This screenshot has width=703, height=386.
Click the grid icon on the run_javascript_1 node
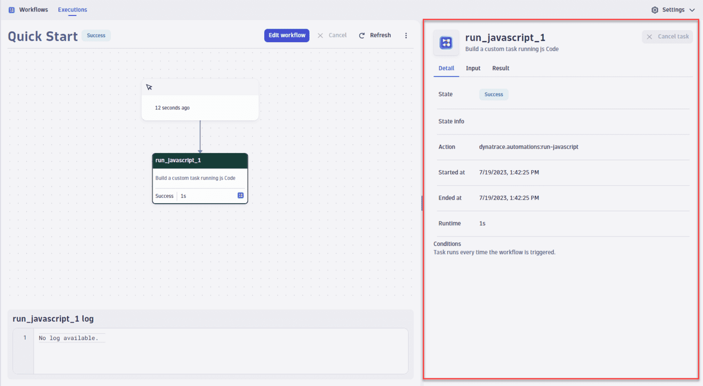pos(241,195)
